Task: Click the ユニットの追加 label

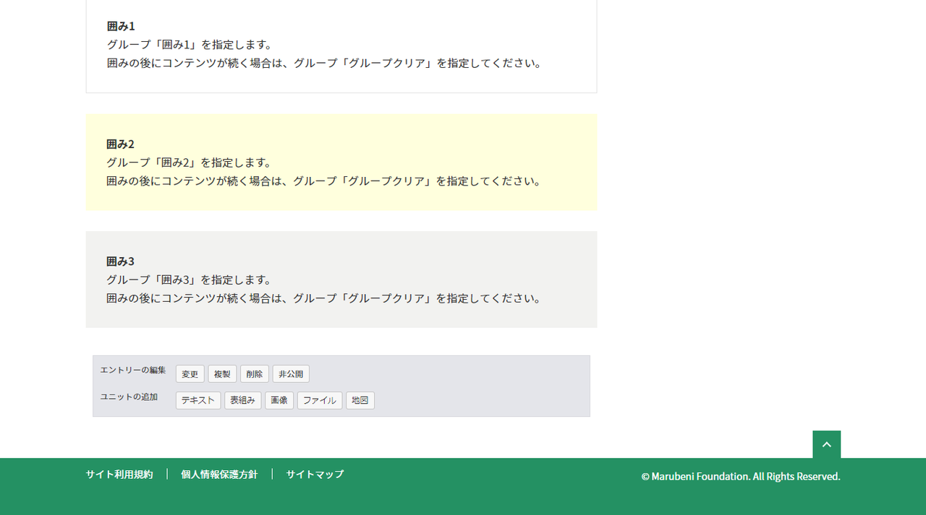Action: (x=129, y=397)
